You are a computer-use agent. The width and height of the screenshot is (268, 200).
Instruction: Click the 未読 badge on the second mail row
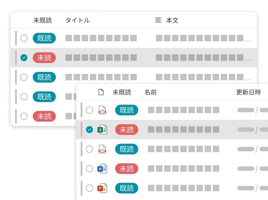[44, 58]
